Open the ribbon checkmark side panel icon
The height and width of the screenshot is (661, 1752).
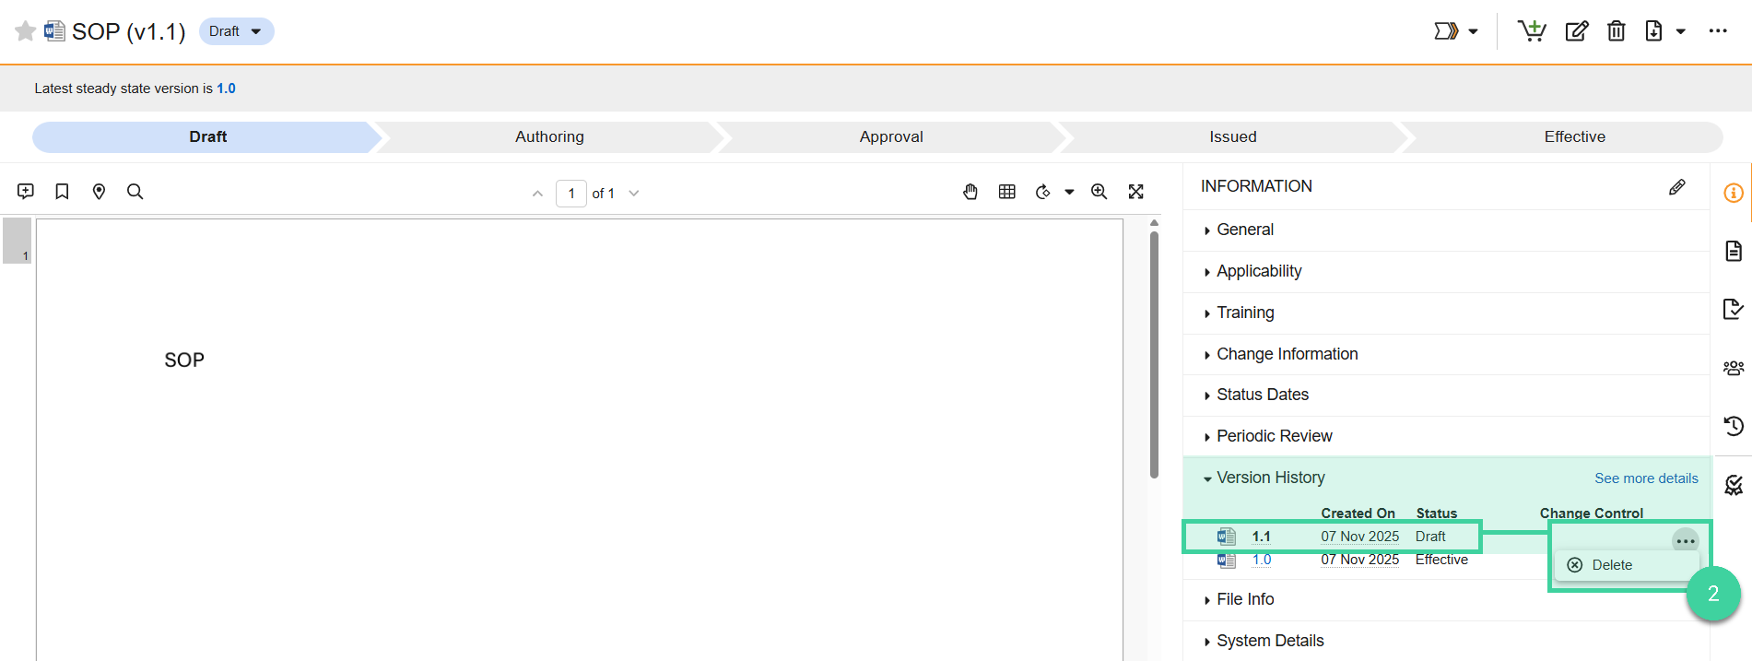[1733, 485]
